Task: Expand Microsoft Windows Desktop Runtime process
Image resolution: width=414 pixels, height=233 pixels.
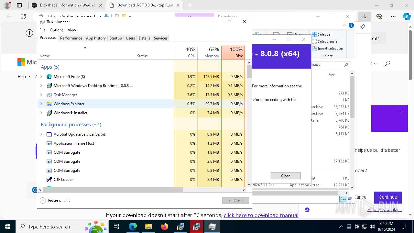Action: [x=41, y=86]
